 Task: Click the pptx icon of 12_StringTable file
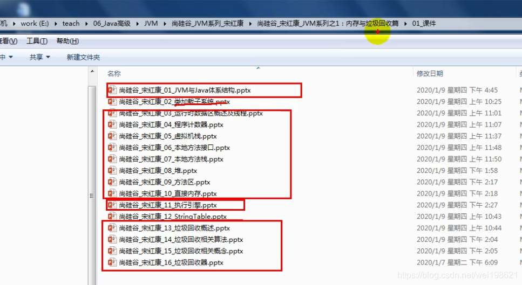(x=112, y=217)
